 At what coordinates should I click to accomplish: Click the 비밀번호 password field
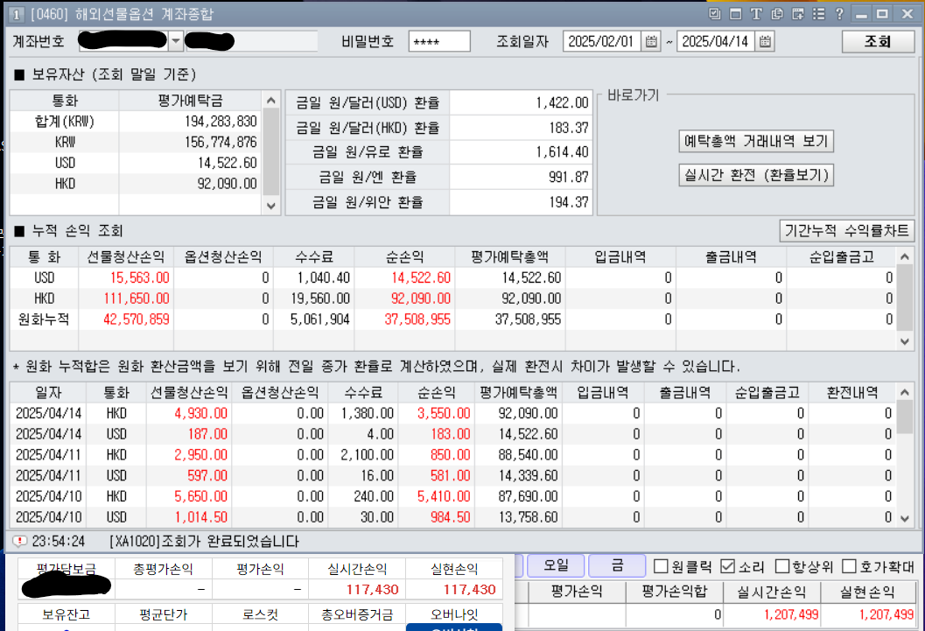pos(439,41)
